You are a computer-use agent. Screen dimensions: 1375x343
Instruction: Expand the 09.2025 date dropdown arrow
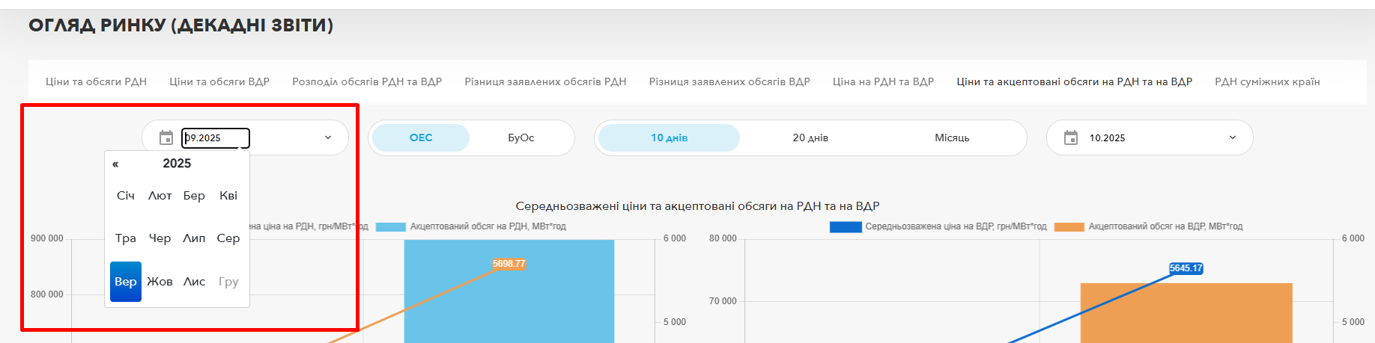[327, 137]
